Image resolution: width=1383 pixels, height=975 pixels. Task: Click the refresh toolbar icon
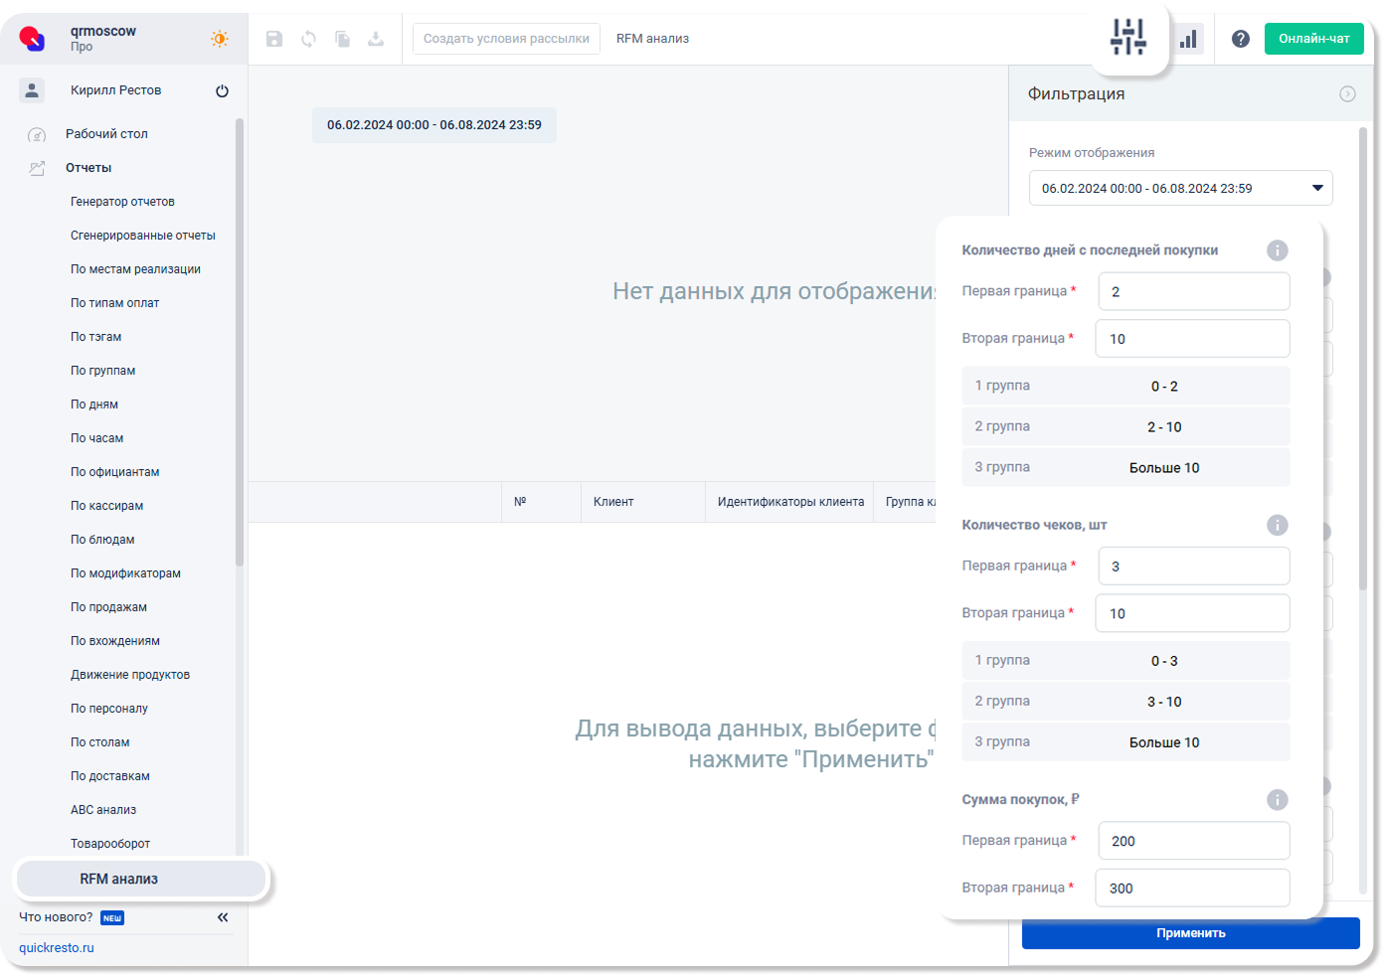click(x=309, y=39)
